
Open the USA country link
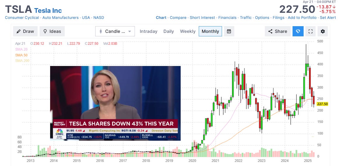[86, 18]
